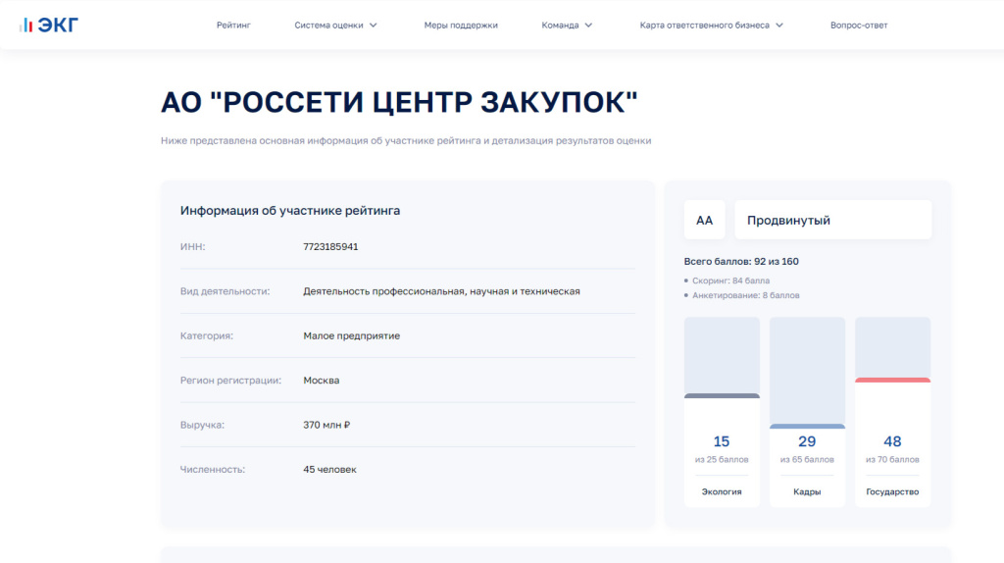
Task: Open the Меры поддержки page
Action: point(461,26)
